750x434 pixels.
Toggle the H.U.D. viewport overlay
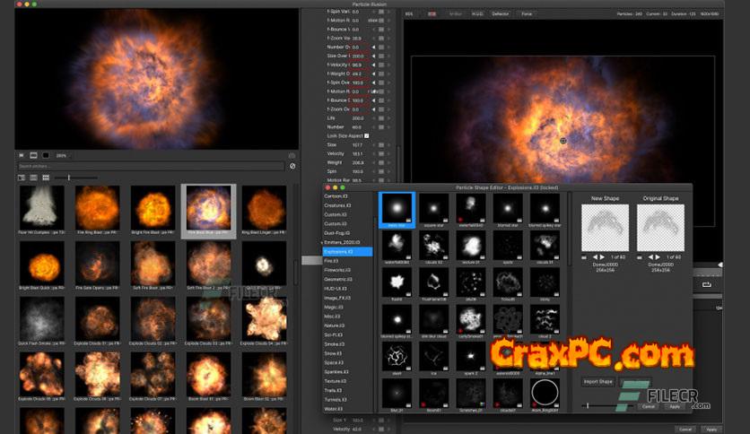[x=479, y=13]
